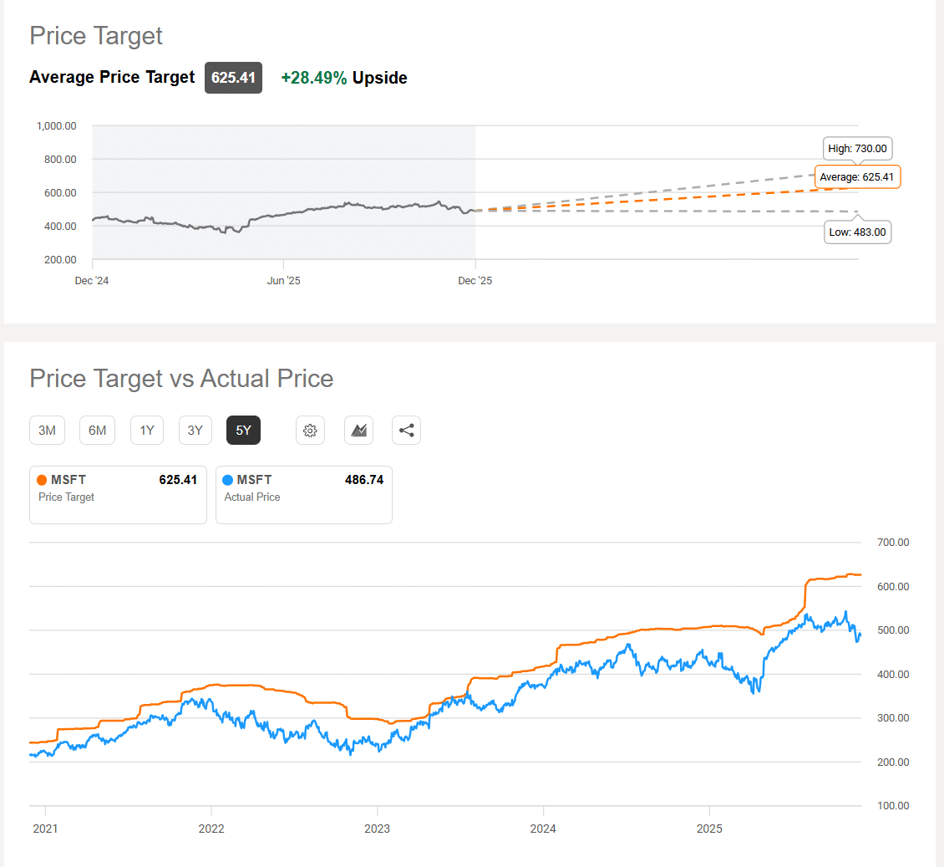Click the Jun '25 label on forecast chart

[283, 281]
